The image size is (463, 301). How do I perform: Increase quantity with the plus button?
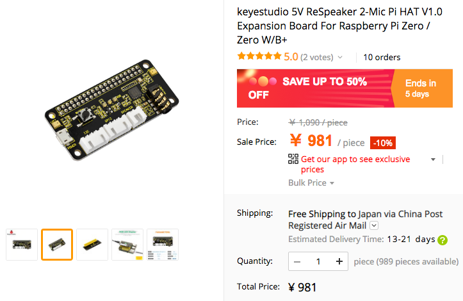click(339, 261)
